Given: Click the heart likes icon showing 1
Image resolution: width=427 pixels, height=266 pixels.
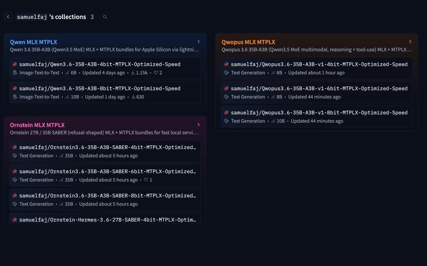Looking at the screenshot, I should coord(146,180).
